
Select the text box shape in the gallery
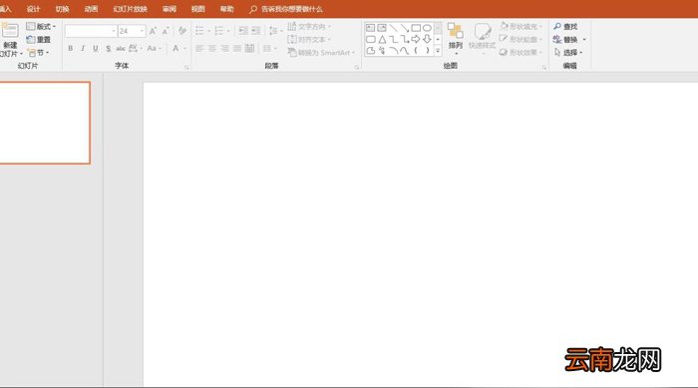pyautogui.click(x=370, y=28)
